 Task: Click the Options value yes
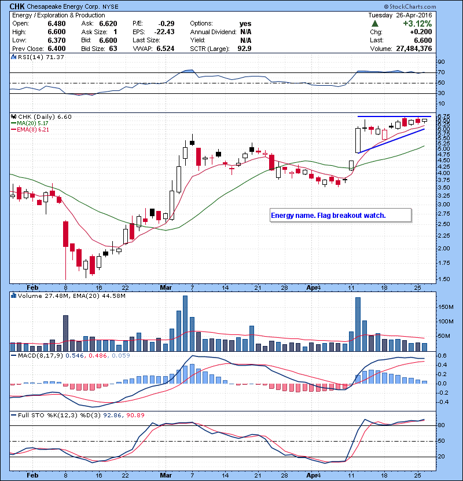tap(245, 24)
